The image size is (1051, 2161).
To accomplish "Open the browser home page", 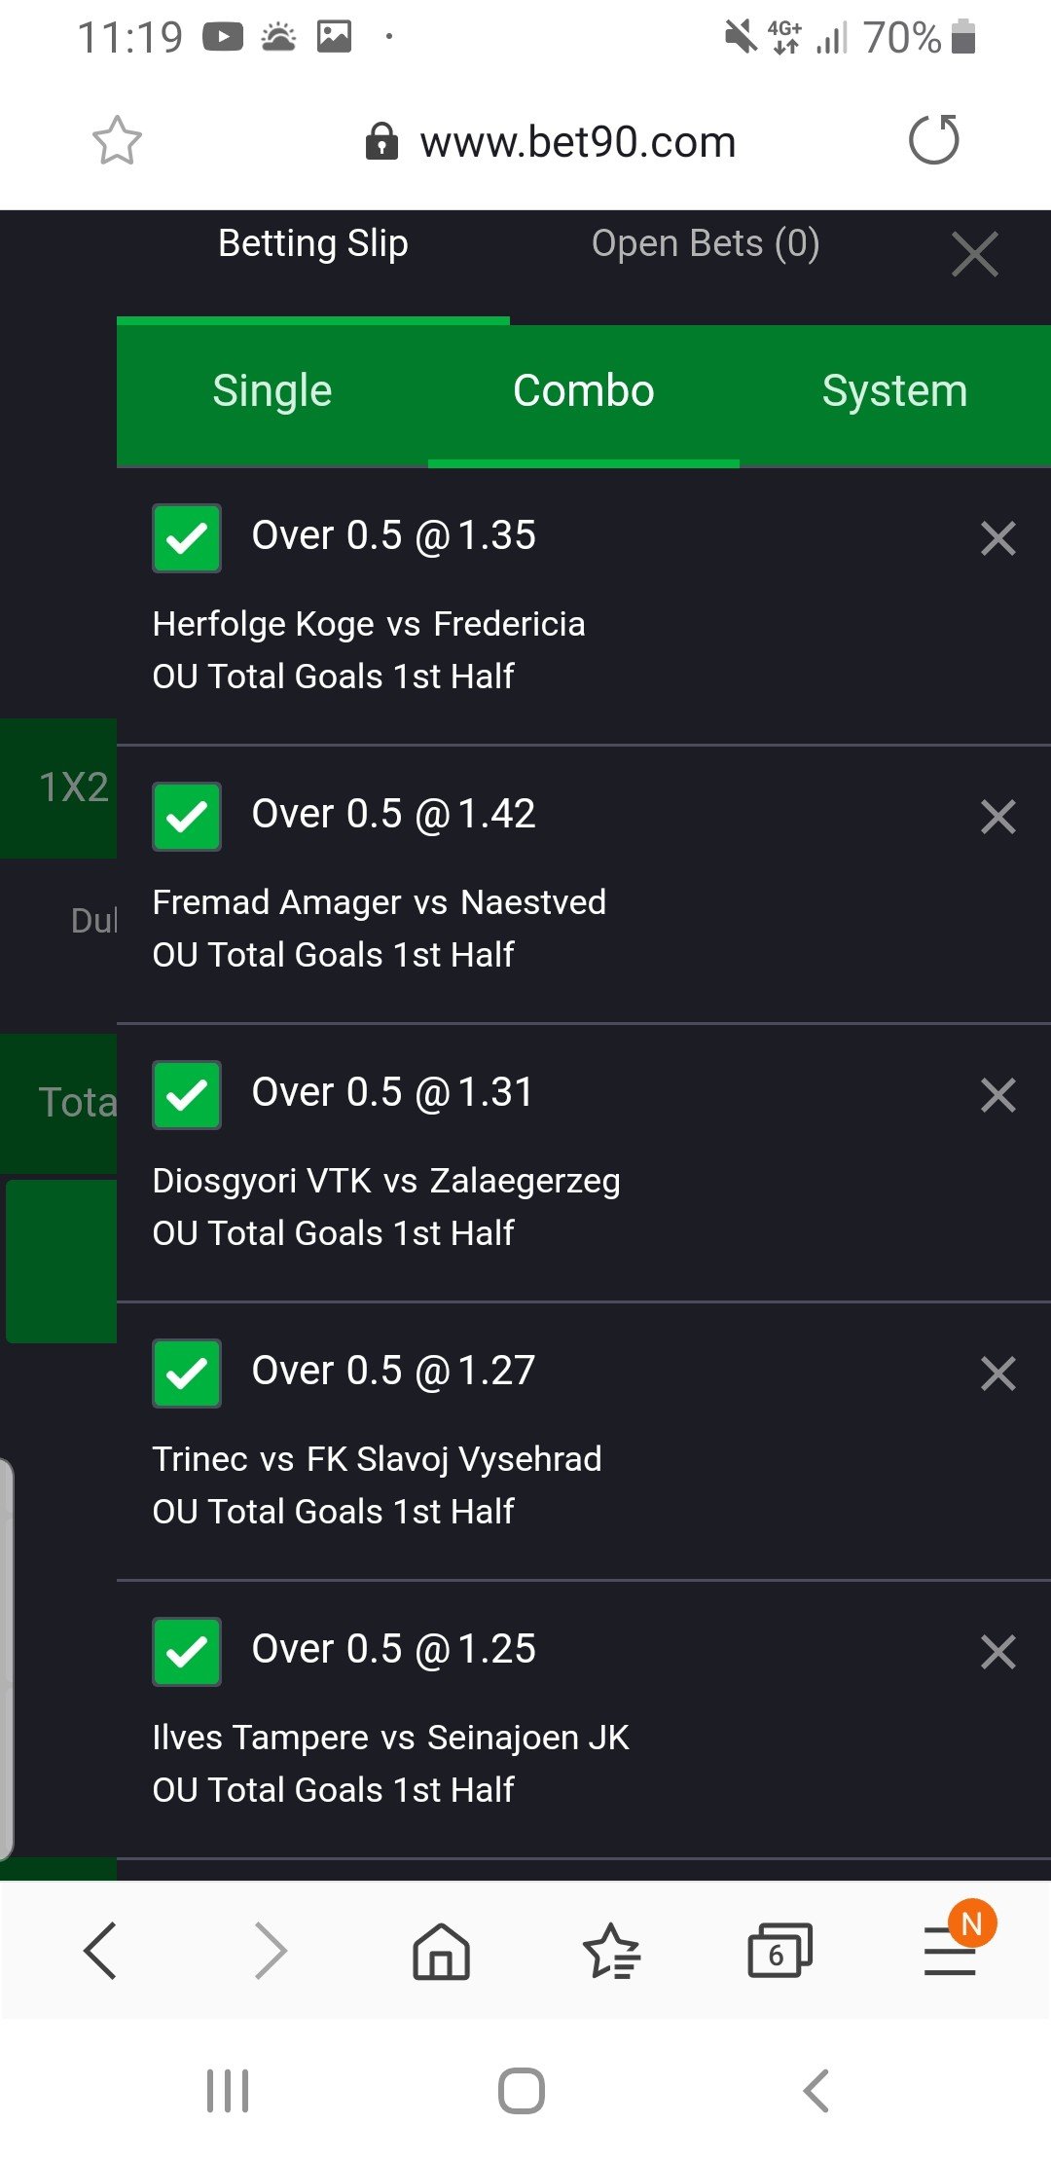I will (441, 1951).
